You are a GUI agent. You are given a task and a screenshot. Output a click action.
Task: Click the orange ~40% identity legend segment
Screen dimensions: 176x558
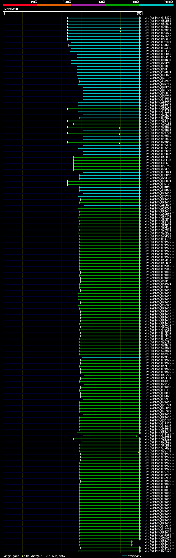click(54, 5)
